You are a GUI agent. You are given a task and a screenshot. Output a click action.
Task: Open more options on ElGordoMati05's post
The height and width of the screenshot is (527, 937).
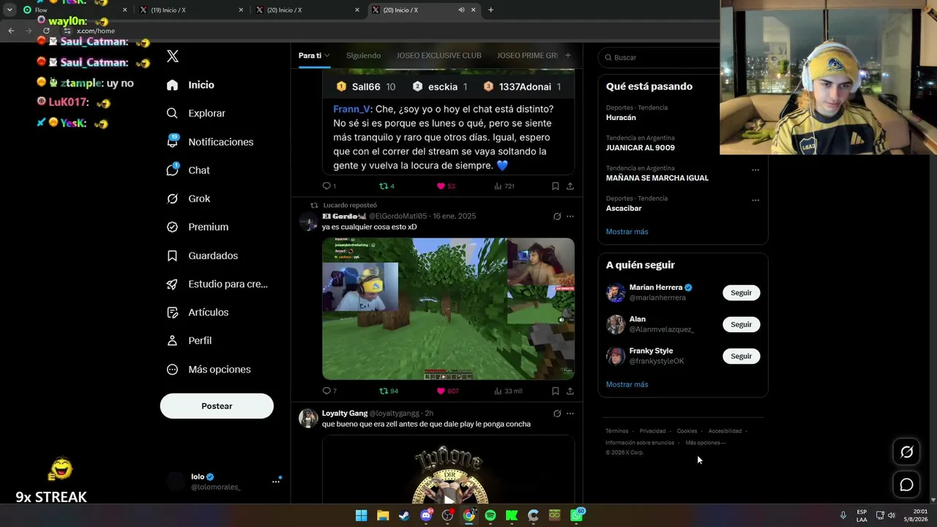[570, 217]
